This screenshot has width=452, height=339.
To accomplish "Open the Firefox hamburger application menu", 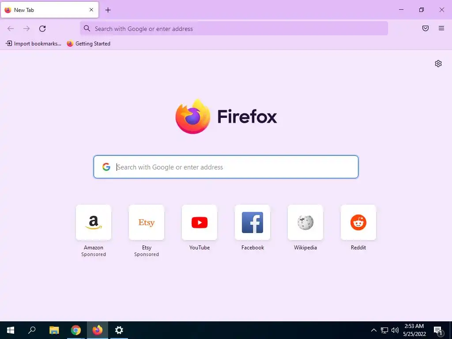I will point(441,28).
